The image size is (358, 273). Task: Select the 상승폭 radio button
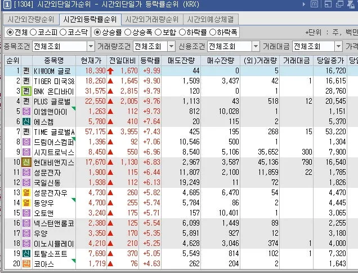pyautogui.click(x=128, y=32)
